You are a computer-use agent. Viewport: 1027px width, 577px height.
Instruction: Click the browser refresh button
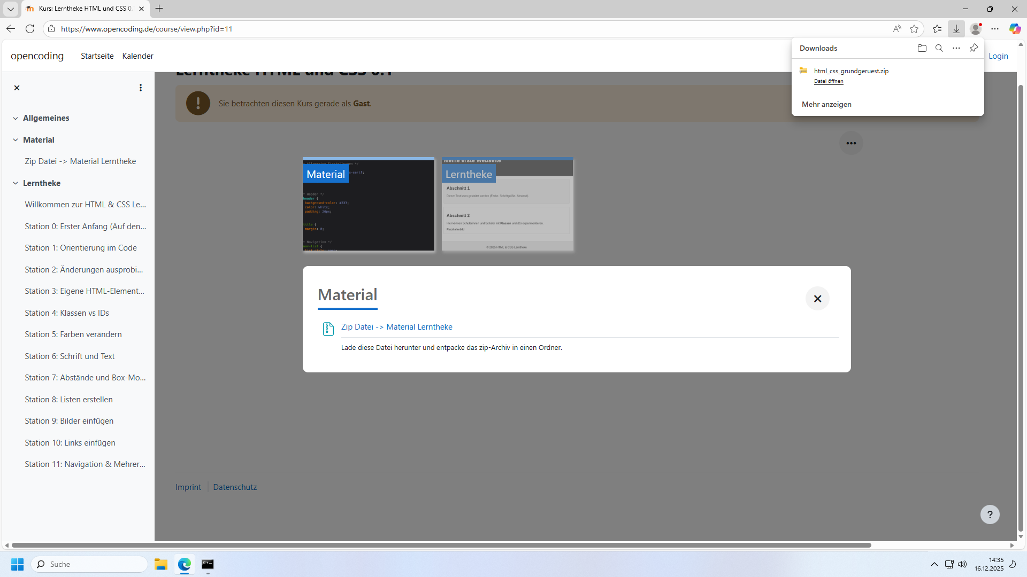(30, 29)
